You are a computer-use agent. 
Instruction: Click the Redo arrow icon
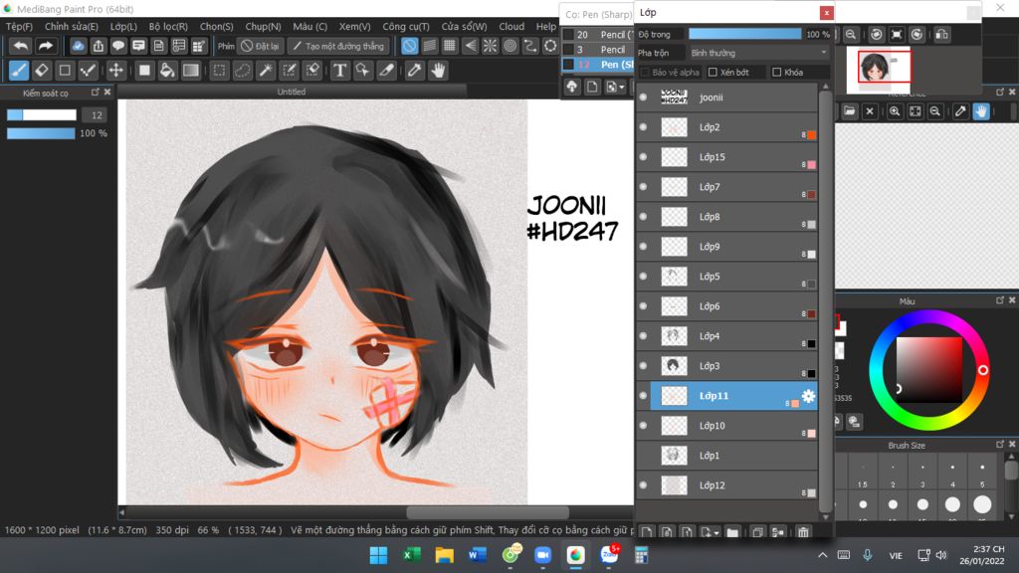pos(45,46)
